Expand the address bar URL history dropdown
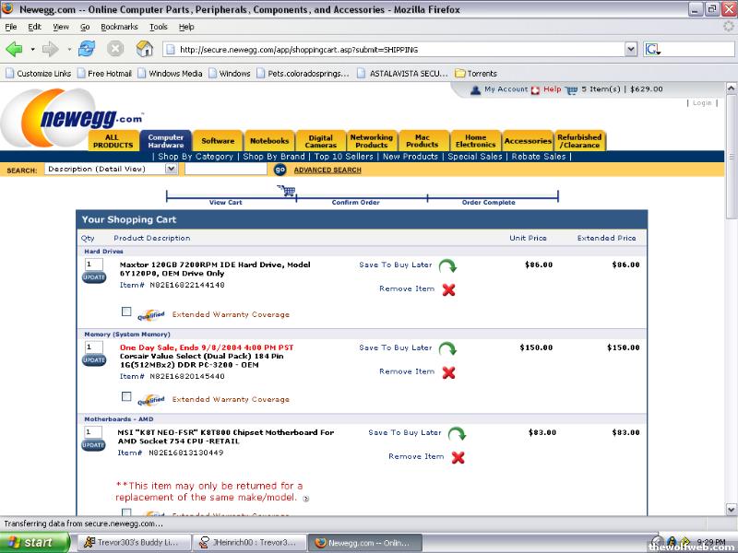Image resolution: width=738 pixels, height=553 pixels. tap(631, 49)
